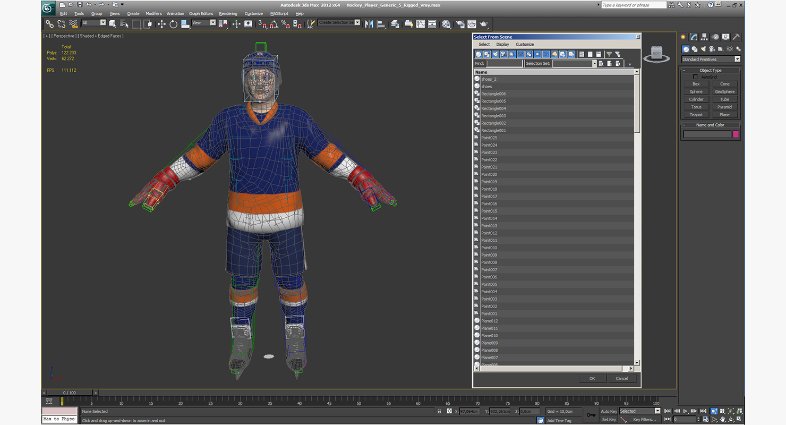Click the Render Production teapot icon
The height and width of the screenshot is (425, 786).
(484, 24)
